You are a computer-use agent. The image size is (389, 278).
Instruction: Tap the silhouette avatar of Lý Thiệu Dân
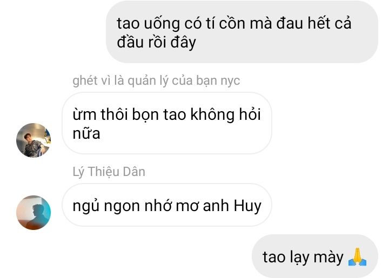[x=33, y=213]
